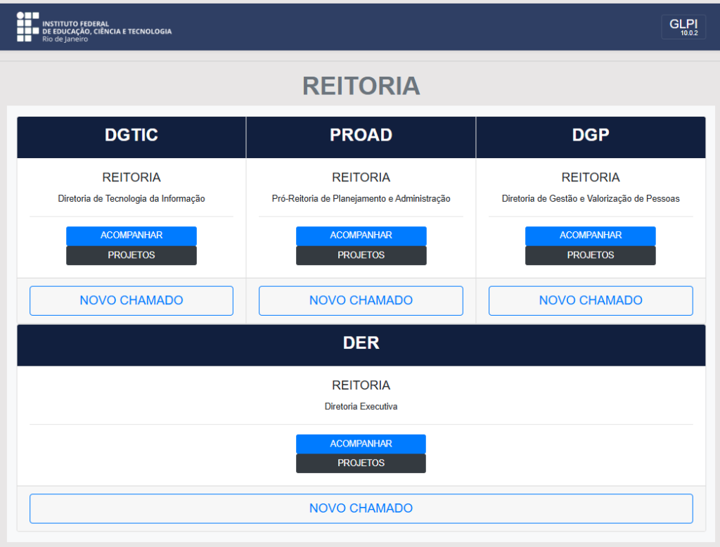Screen dimensions: 720x547
Task: Open Projetos for DGTIC
Action: (131, 255)
